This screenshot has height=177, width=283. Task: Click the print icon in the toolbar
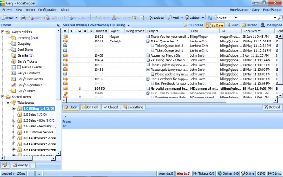[24, 18]
